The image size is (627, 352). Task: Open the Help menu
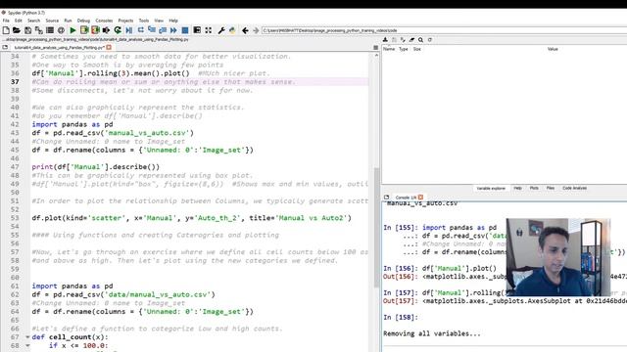tap(173, 21)
